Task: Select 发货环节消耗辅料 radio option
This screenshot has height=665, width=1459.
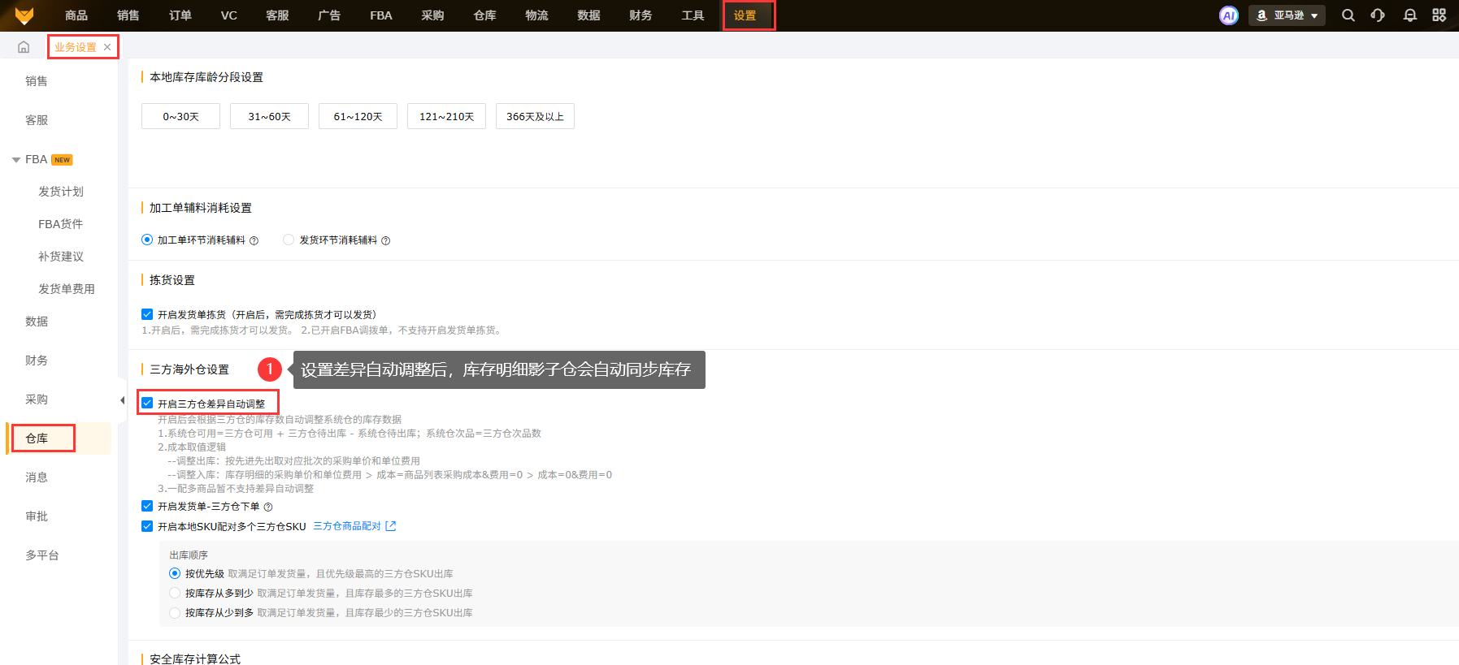Action: click(x=289, y=240)
